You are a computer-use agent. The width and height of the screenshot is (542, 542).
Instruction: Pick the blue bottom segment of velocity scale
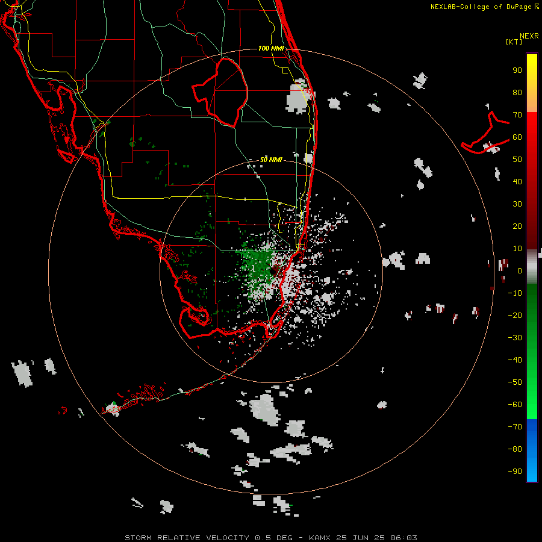coord(532,450)
